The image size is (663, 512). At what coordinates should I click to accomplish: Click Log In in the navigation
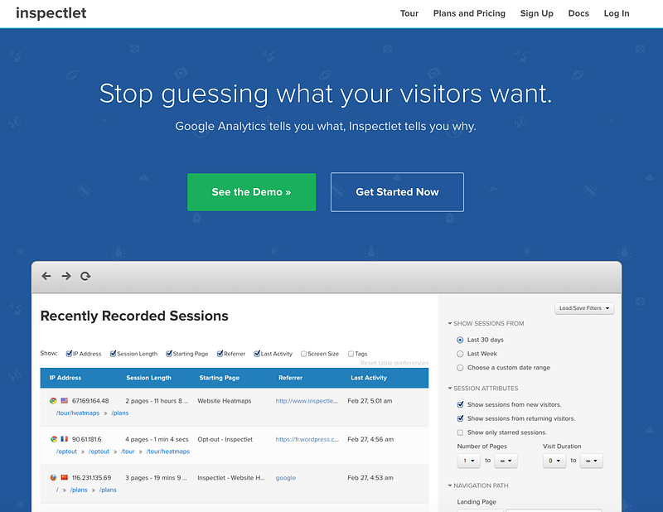tap(617, 13)
